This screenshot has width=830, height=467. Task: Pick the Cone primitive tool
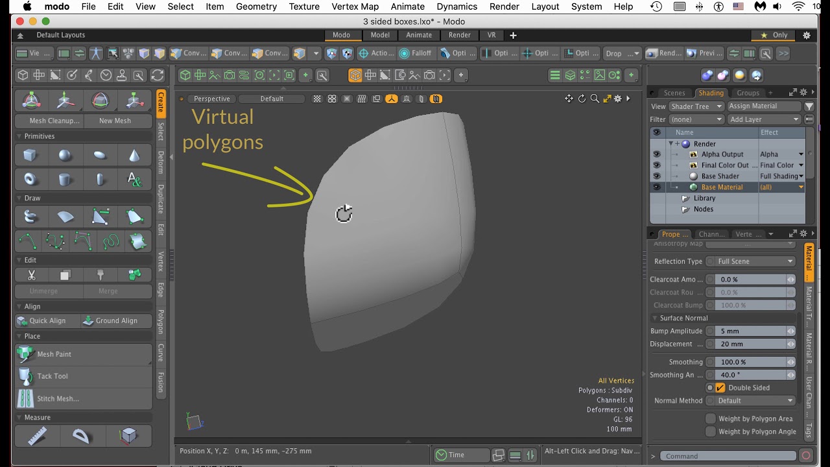[134, 156]
